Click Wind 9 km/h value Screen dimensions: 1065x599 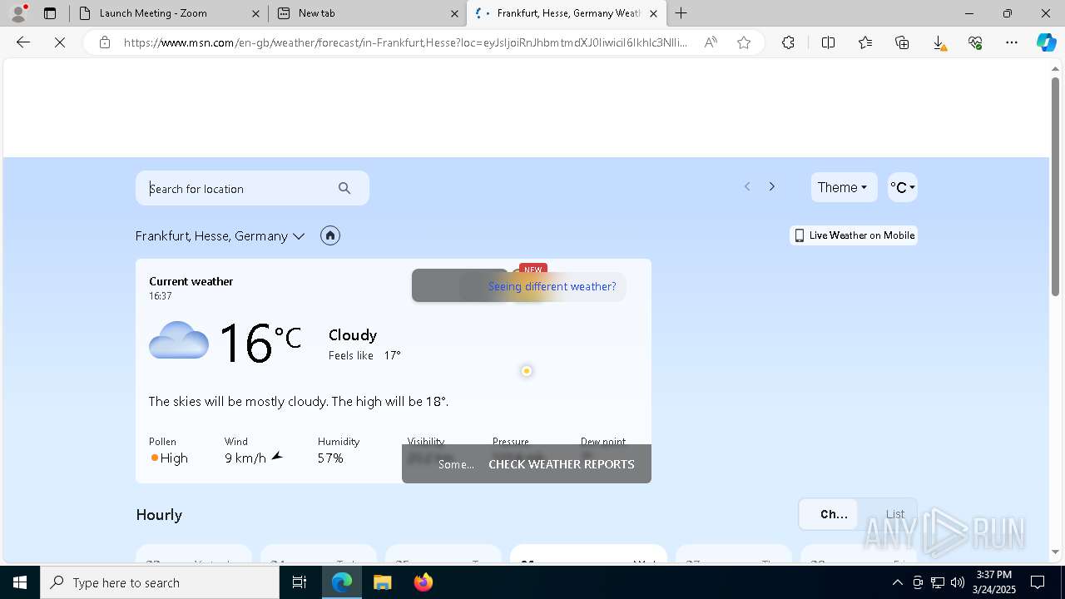254,458
